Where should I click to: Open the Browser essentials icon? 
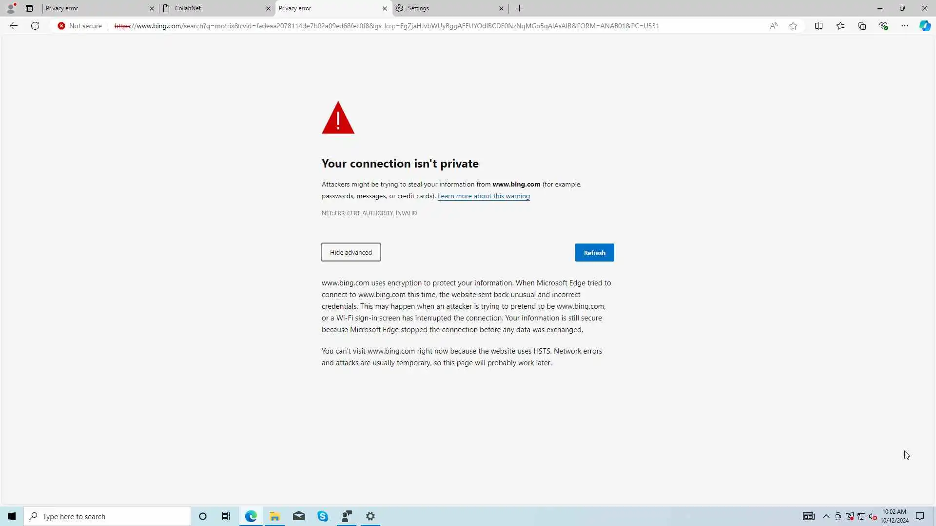point(883,26)
